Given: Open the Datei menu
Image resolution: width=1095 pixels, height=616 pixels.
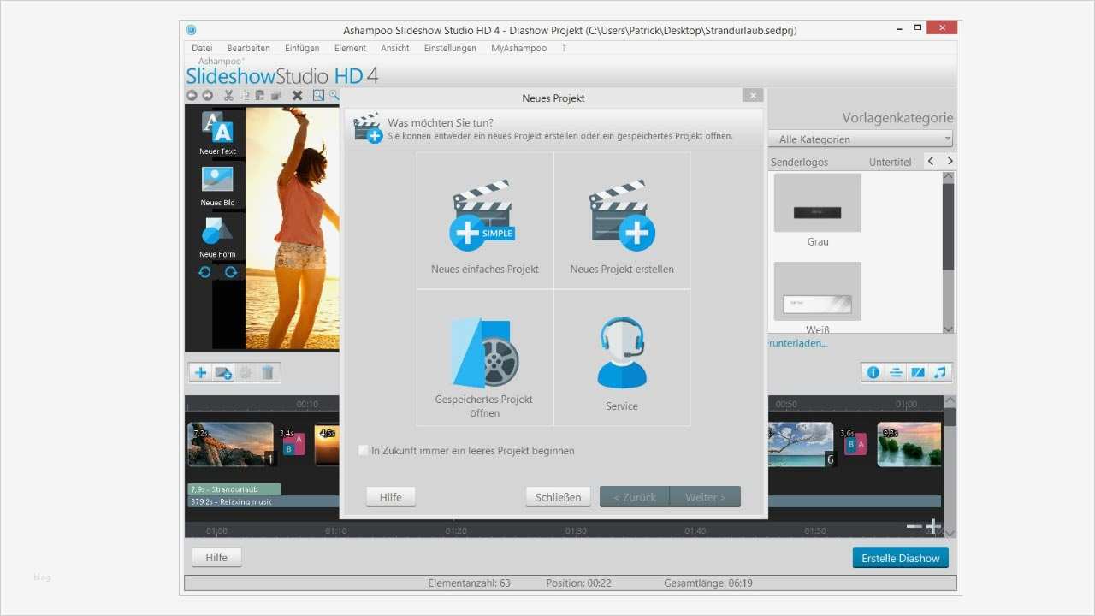Looking at the screenshot, I should coord(202,48).
